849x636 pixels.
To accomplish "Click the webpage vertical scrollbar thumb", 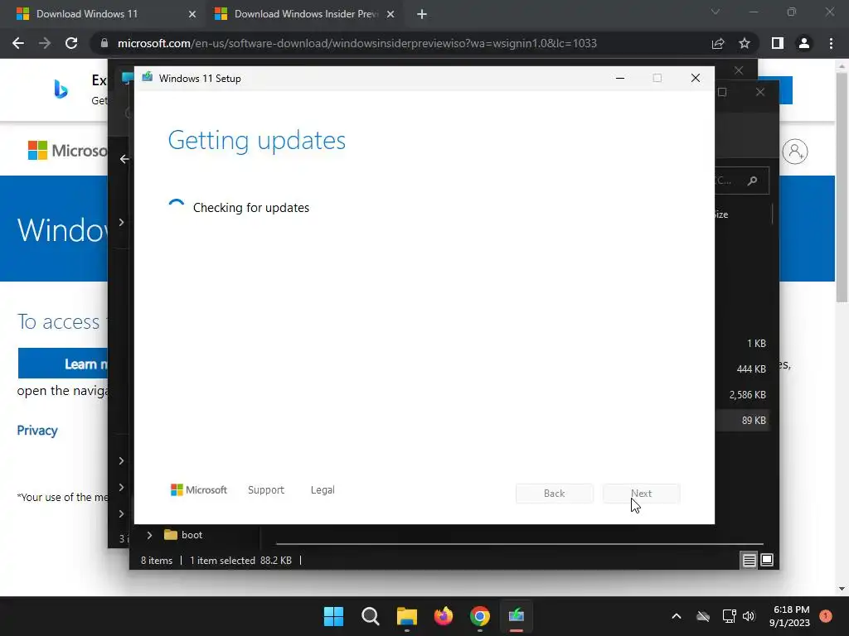I will [842, 188].
